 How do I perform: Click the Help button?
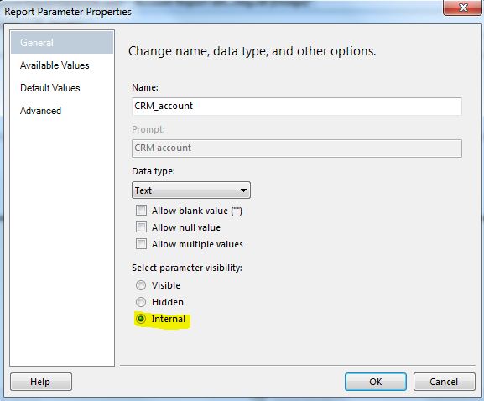click(x=41, y=382)
